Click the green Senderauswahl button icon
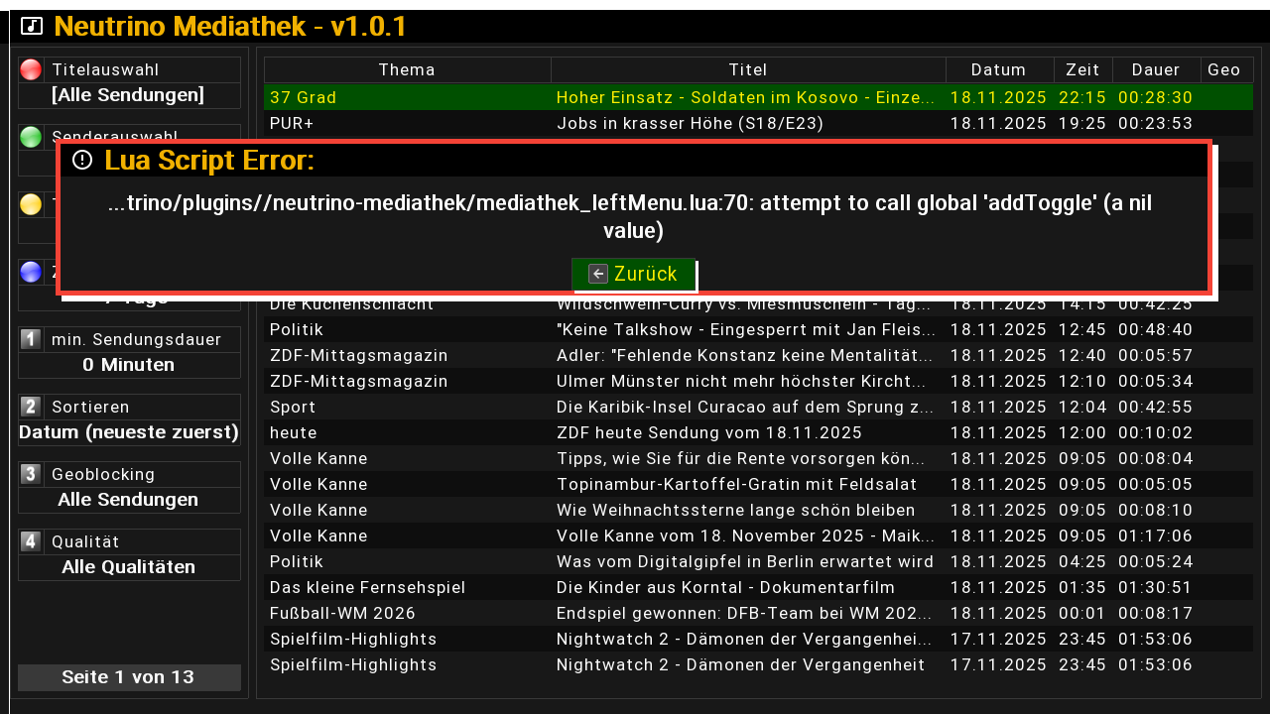Image resolution: width=1270 pixels, height=714 pixels. point(31,136)
